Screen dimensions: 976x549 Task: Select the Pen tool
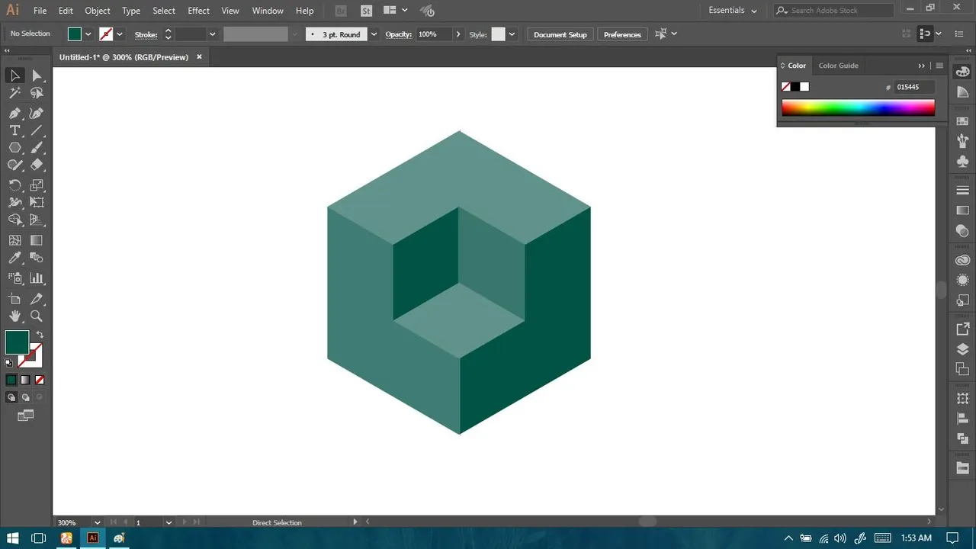click(x=14, y=113)
